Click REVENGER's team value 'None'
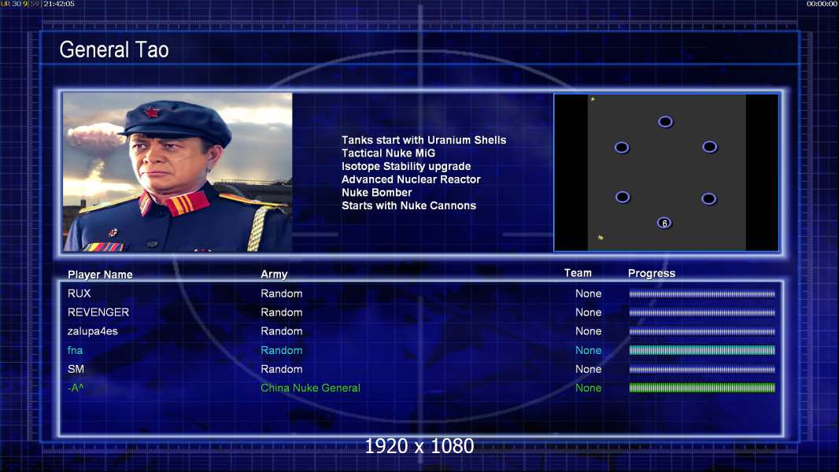The height and width of the screenshot is (472, 839). point(589,312)
